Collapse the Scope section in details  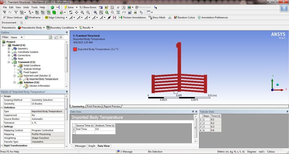click(x=2, y=96)
